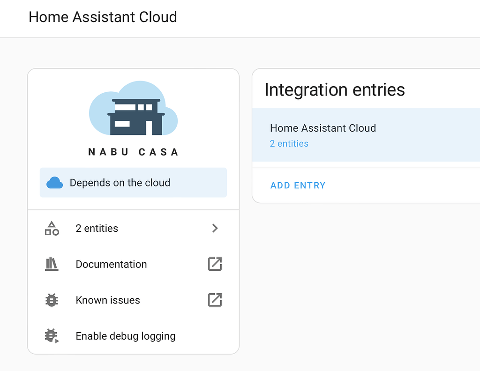Screen dimensions: 480x371
Task: Click the shapes icon next to 2 entities
Action: click(52, 228)
